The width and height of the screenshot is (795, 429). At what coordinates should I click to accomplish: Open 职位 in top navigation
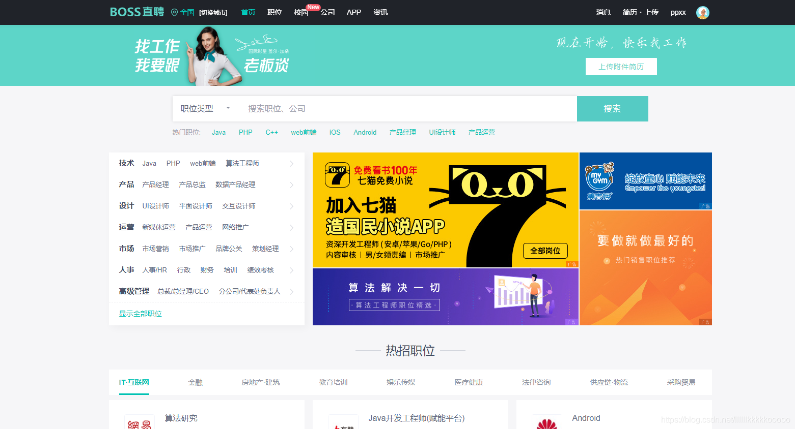[275, 12]
